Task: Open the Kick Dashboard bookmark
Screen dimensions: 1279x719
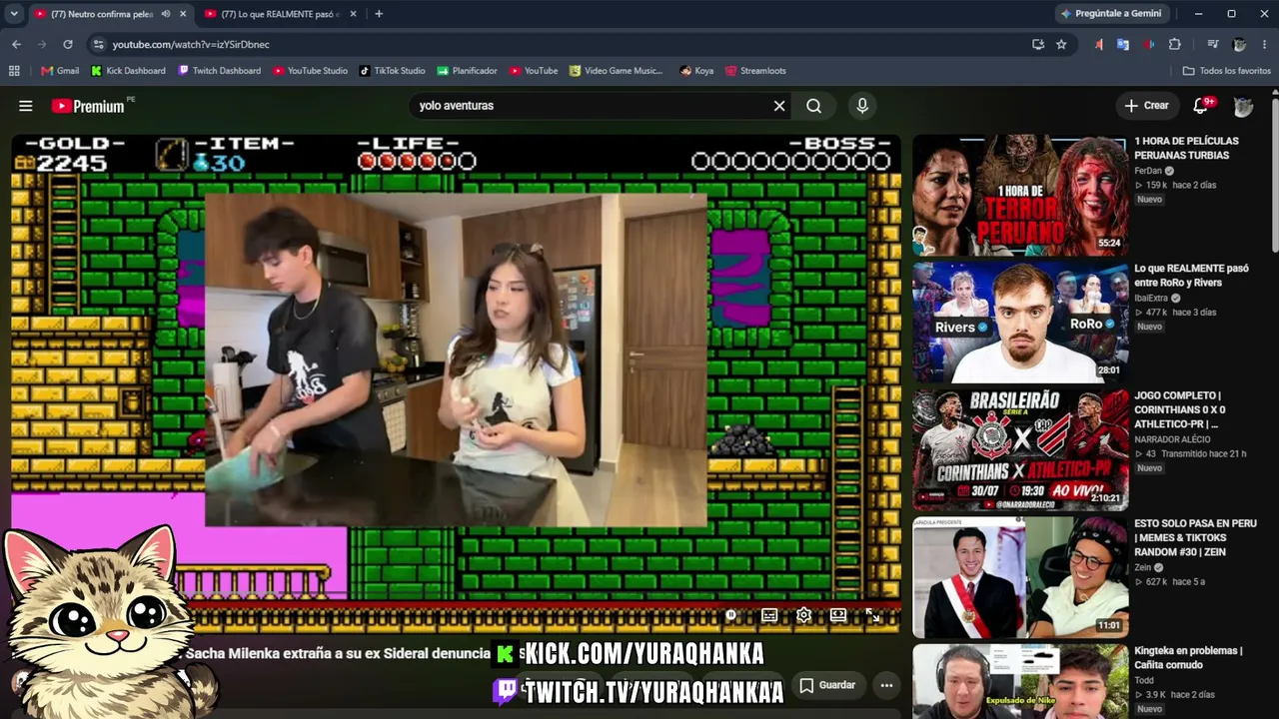Action: click(x=128, y=71)
